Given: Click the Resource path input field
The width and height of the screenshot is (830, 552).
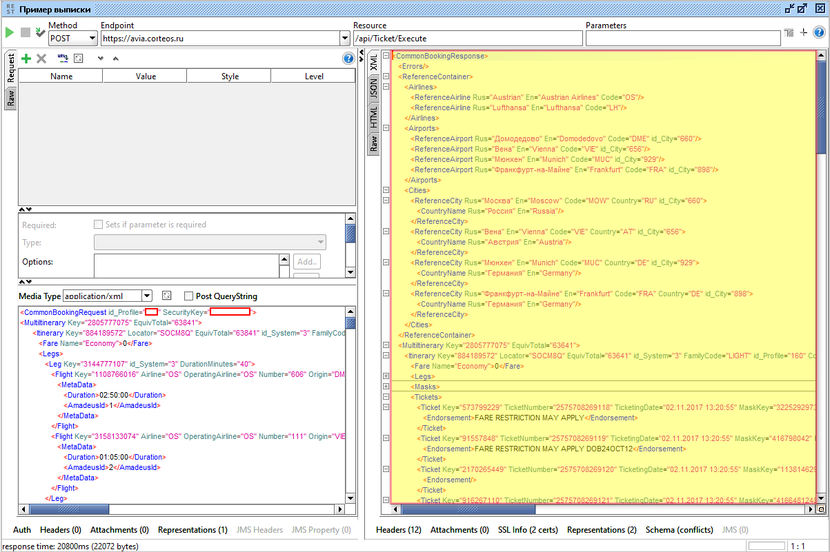Looking at the screenshot, I should [467, 39].
